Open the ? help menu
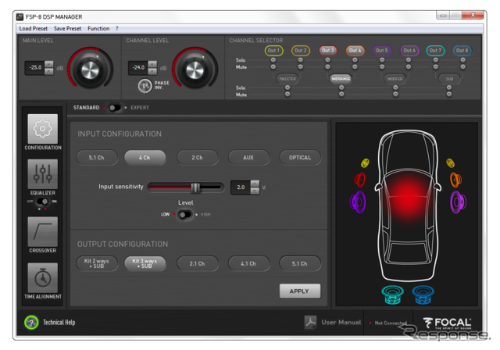 coord(117,29)
